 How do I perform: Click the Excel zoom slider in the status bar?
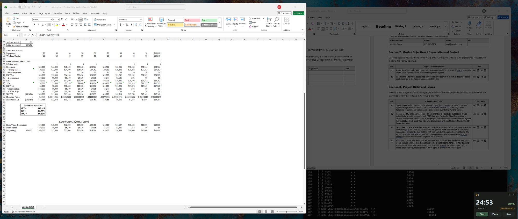pyautogui.click(x=287, y=212)
